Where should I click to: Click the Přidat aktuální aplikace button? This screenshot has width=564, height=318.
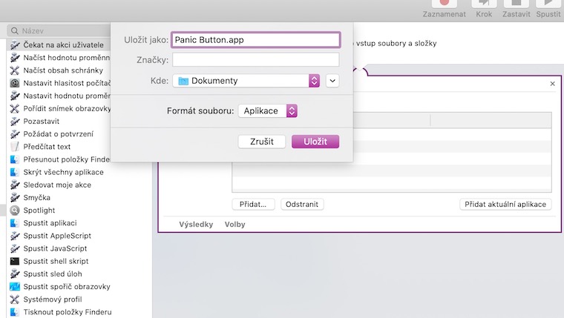click(505, 204)
